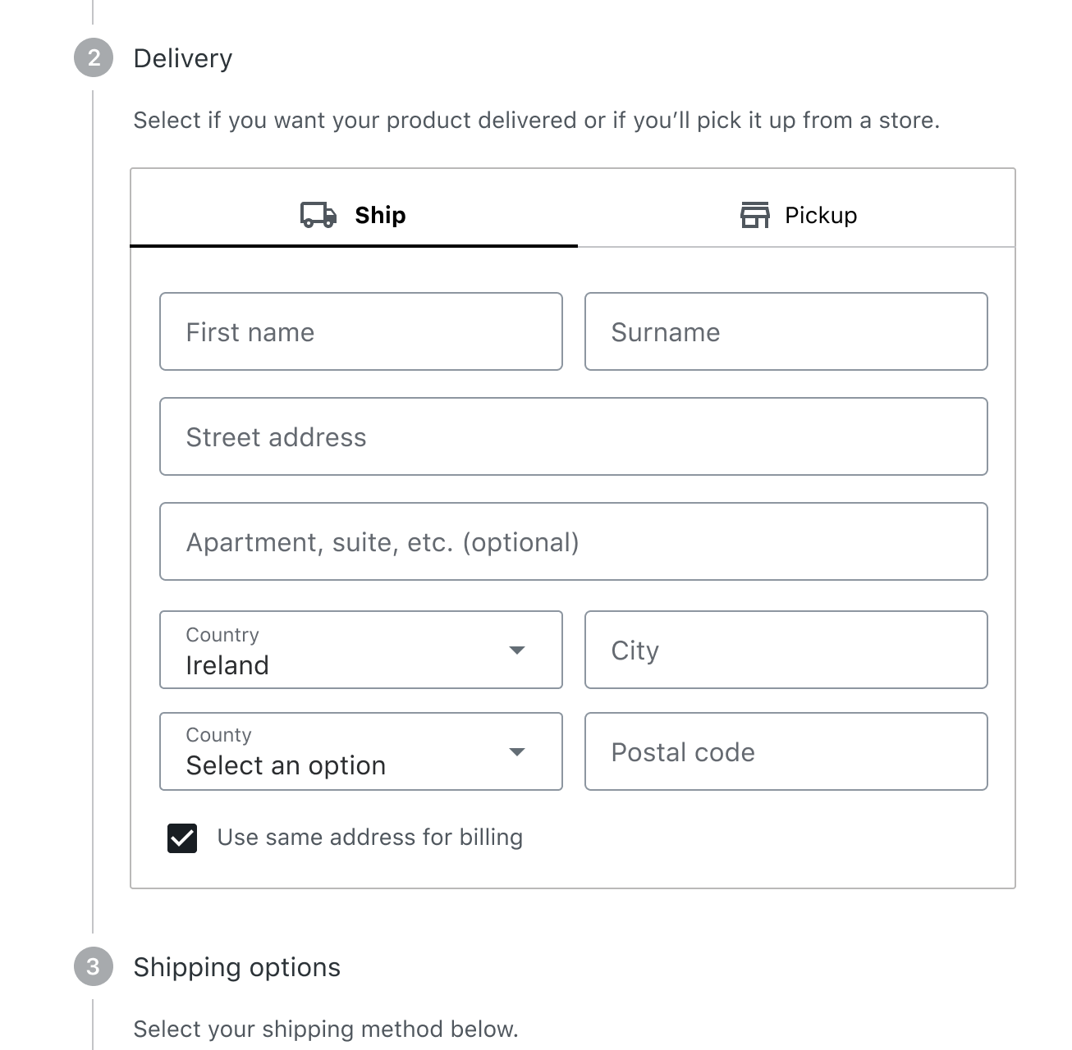
Task: Click the step 2 circle icon
Action: pyautogui.click(x=94, y=58)
